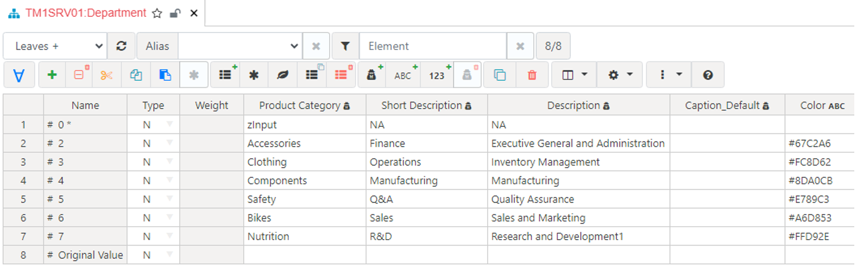Screen dimensions: 857x270
Task: Click the 'Quality Assurance' cell
Action: (578, 199)
